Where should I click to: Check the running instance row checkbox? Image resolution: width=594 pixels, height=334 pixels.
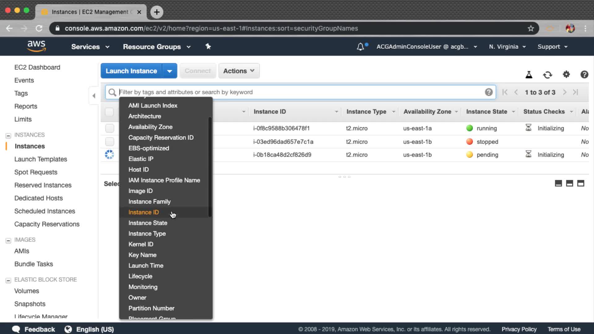[110, 128]
